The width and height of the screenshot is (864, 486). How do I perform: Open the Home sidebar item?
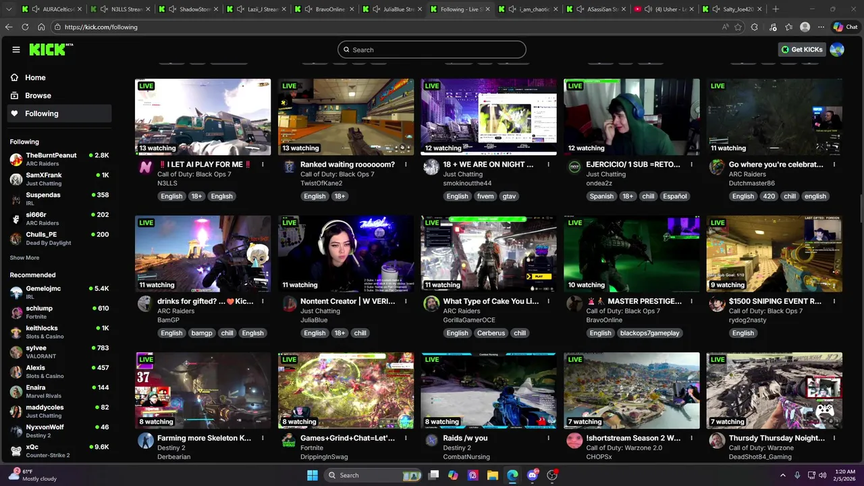click(35, 78)
